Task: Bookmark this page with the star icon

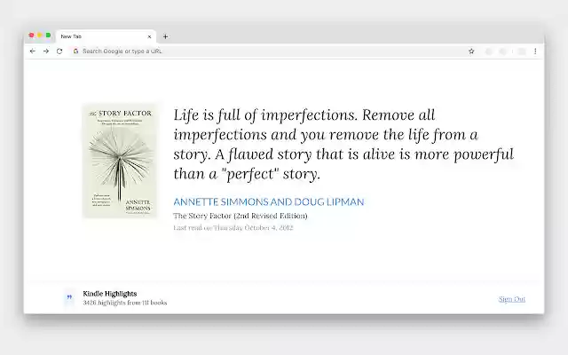Action: [471, 51]
